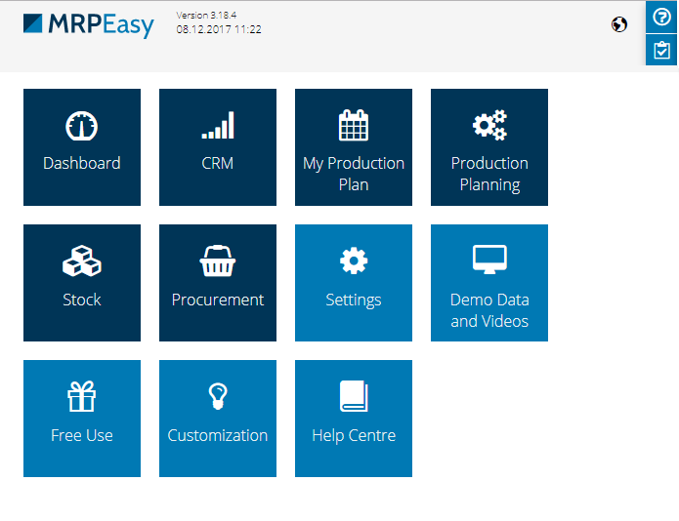The image size is (679, 521).
Task: Click the Dashboard speedometer icon
Action: (81, 126)
